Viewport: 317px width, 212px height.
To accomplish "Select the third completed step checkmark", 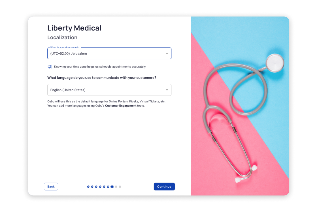I will point(96,187).
